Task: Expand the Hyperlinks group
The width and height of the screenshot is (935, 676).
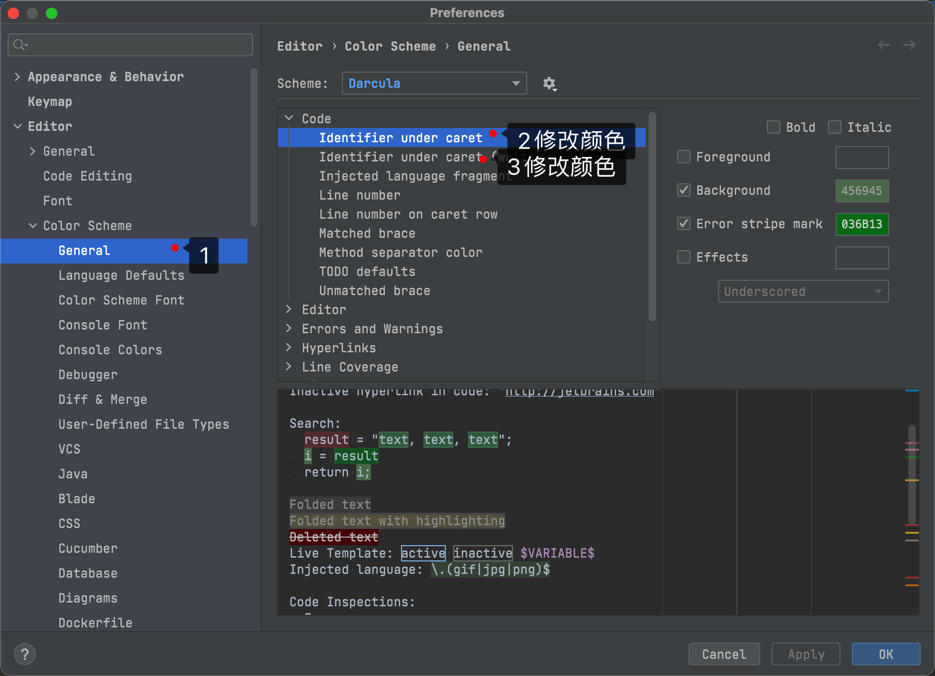Action: click(289, 348)
